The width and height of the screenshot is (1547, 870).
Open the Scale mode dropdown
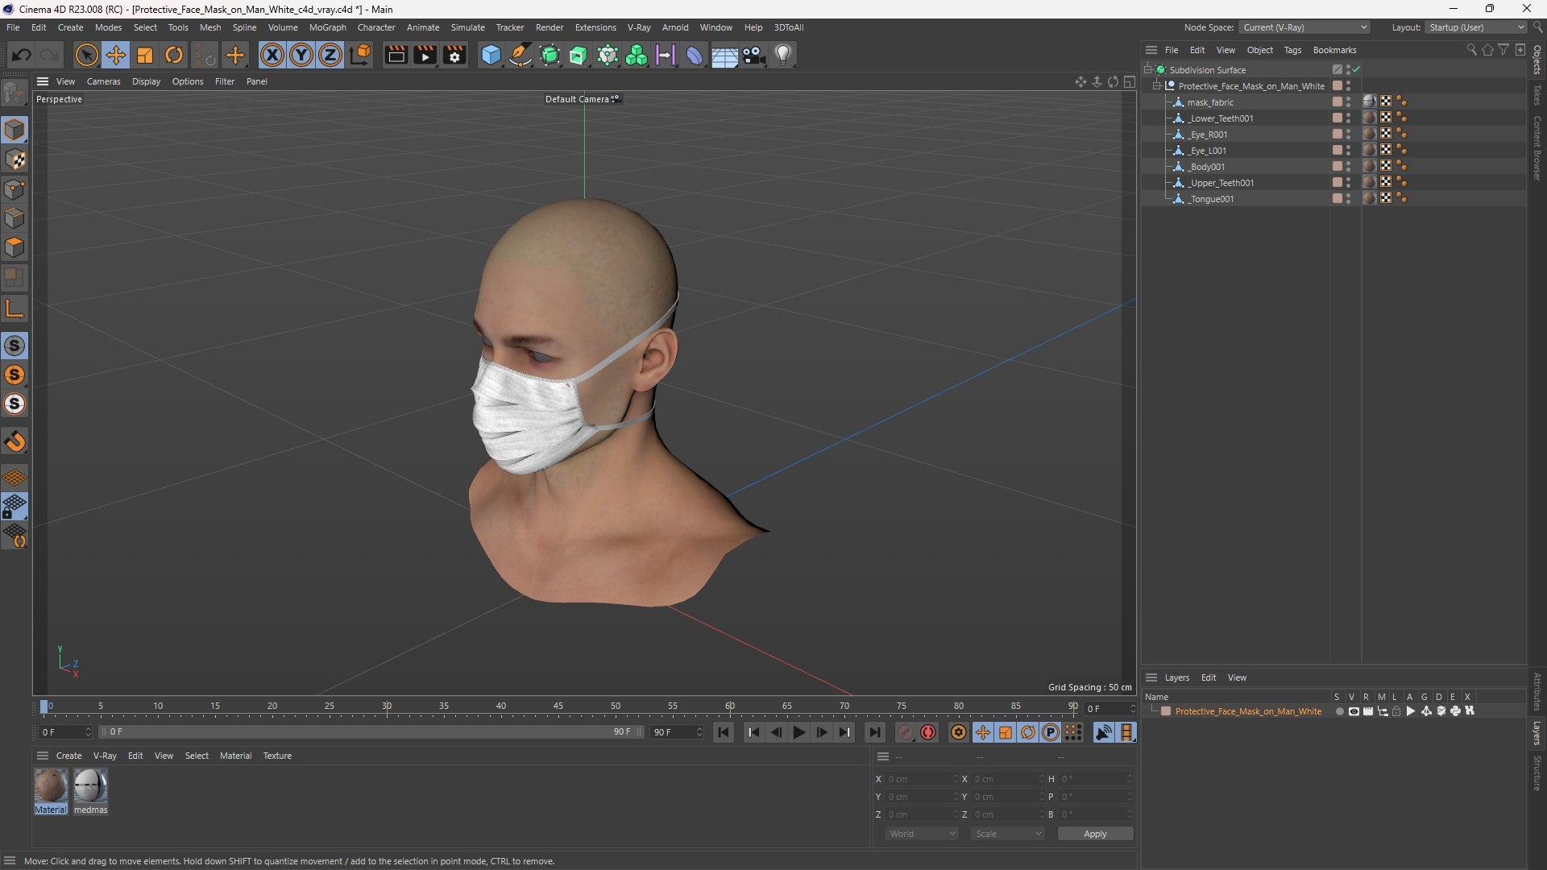(1008, 834)
